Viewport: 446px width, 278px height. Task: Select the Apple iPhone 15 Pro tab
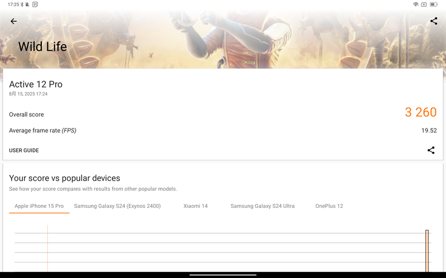[39, 206]
